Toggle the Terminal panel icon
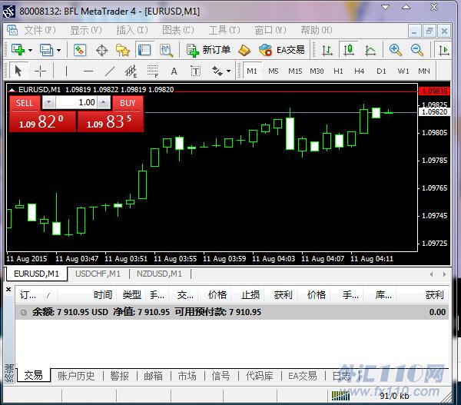The image size is (461, 405). click(x=144, y=50)
